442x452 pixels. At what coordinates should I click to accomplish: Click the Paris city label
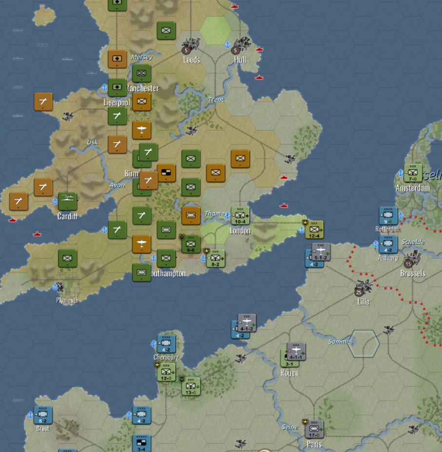(314, 444)
